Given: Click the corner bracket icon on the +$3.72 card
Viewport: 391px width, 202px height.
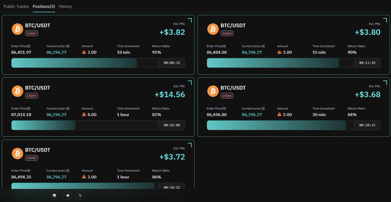Looking at the screenshot, I should click(x=190, y=145).
